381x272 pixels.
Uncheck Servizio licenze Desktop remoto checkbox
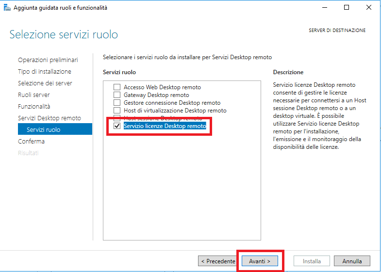[117, 126]
